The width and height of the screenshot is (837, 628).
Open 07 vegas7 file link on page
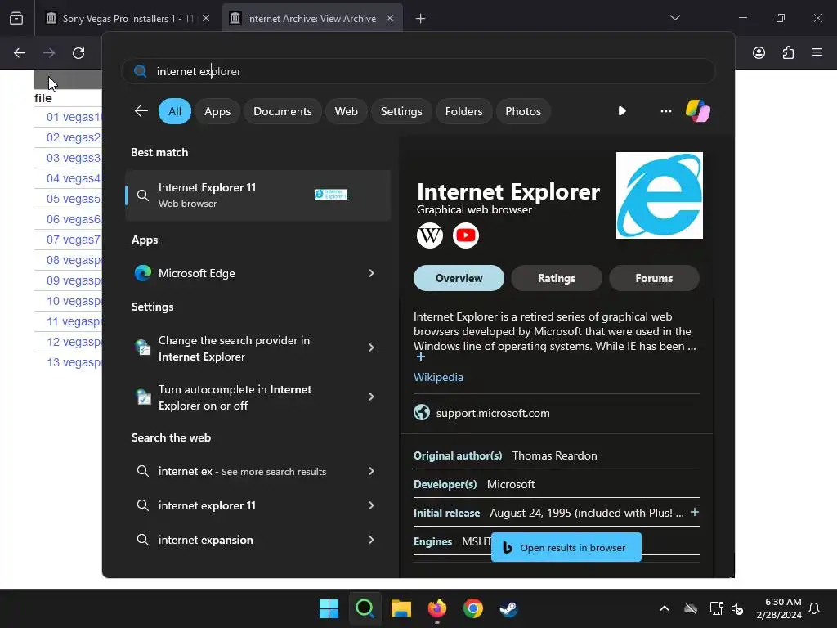tap(73, 240)
